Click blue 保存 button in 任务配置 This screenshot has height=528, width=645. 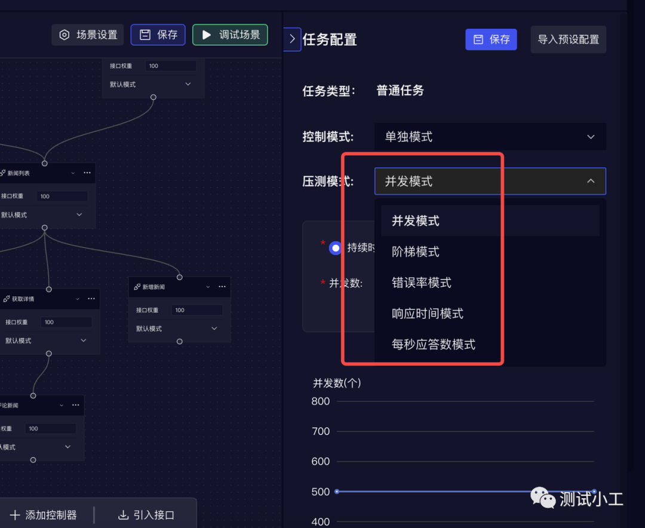tap(491, 39)
